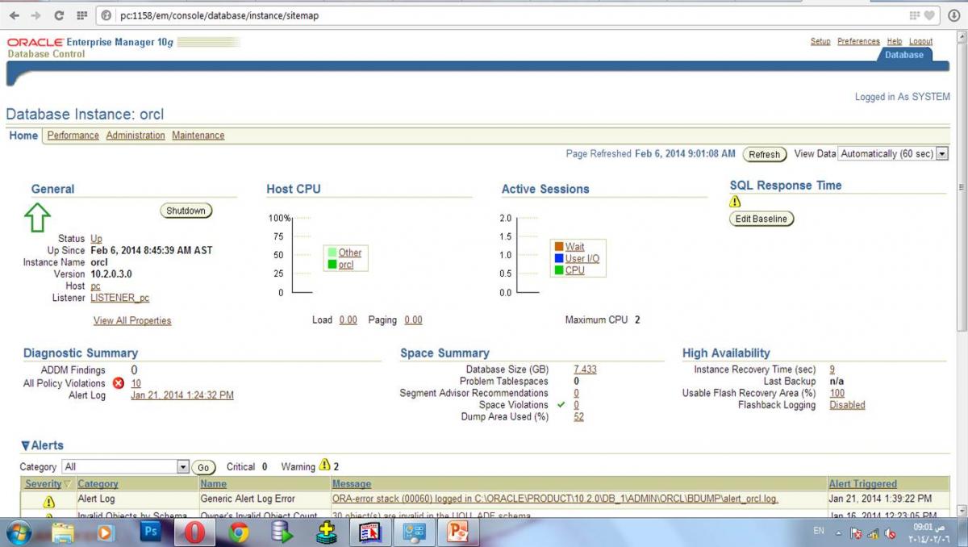Click the browser back arrow
This screenshot has width=968, height=547.
coord(15,15)
